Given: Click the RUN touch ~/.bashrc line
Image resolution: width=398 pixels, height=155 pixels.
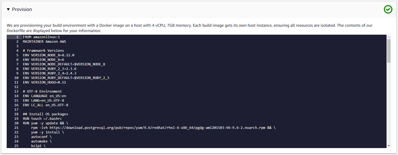Looking at the screenshot, I should click(x=42, y=119).
